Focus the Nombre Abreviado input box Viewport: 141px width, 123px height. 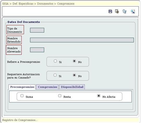[x=37, y=50]
